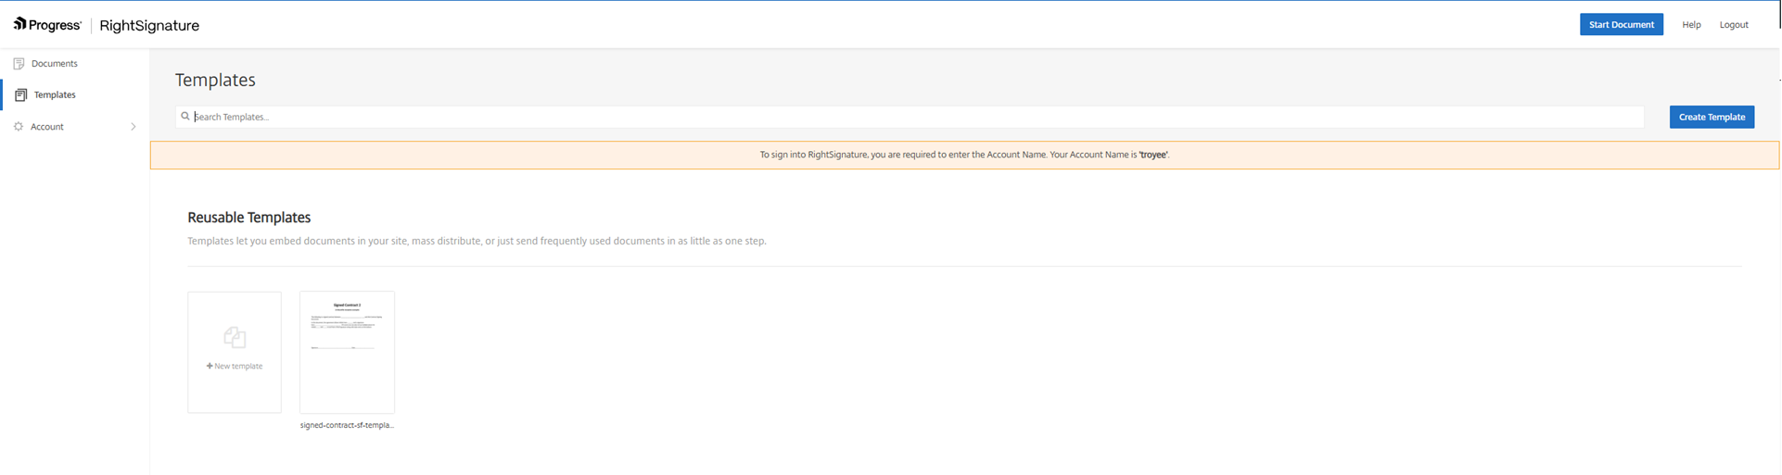Viewport: 1782px width, 475px height.
Task: Click the Account gear icon
Action: click(19, 127)
